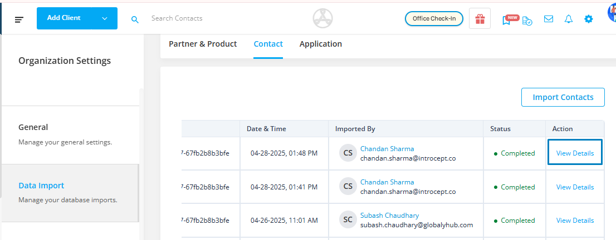
Task: Click the CS avatar in first row
Action: point(348,153)
